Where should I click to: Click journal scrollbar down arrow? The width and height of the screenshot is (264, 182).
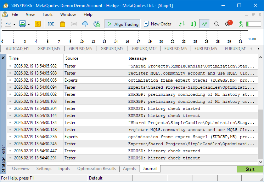[260, 162]
